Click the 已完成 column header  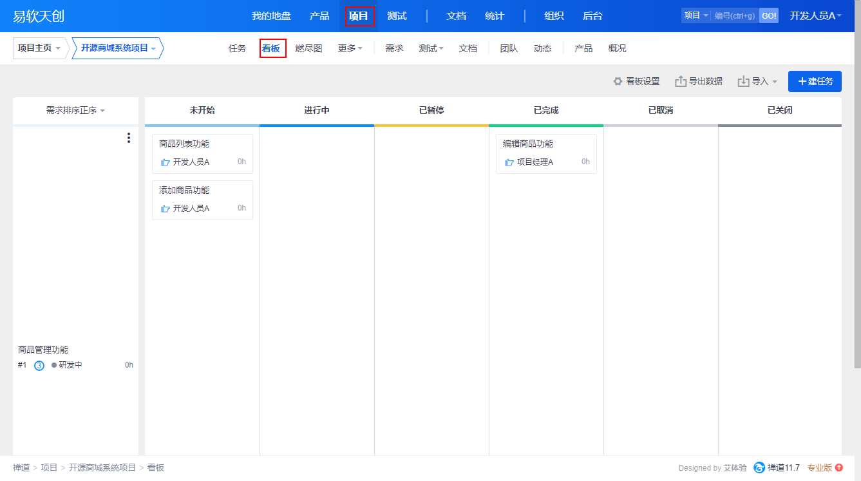[x=546, y=110]
